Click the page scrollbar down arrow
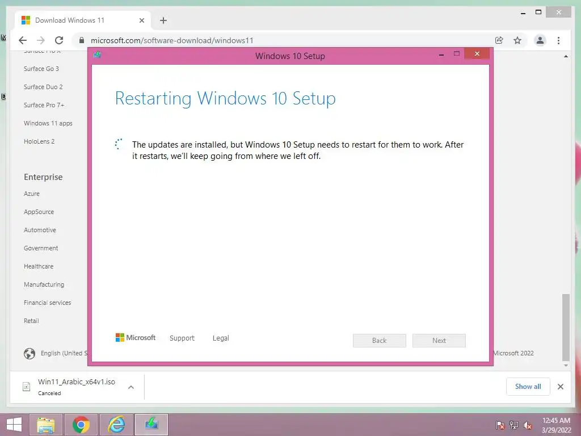Image resolution: width=581 pixels, height=436 pixels. pyautogui.click(x=566, y=365)
